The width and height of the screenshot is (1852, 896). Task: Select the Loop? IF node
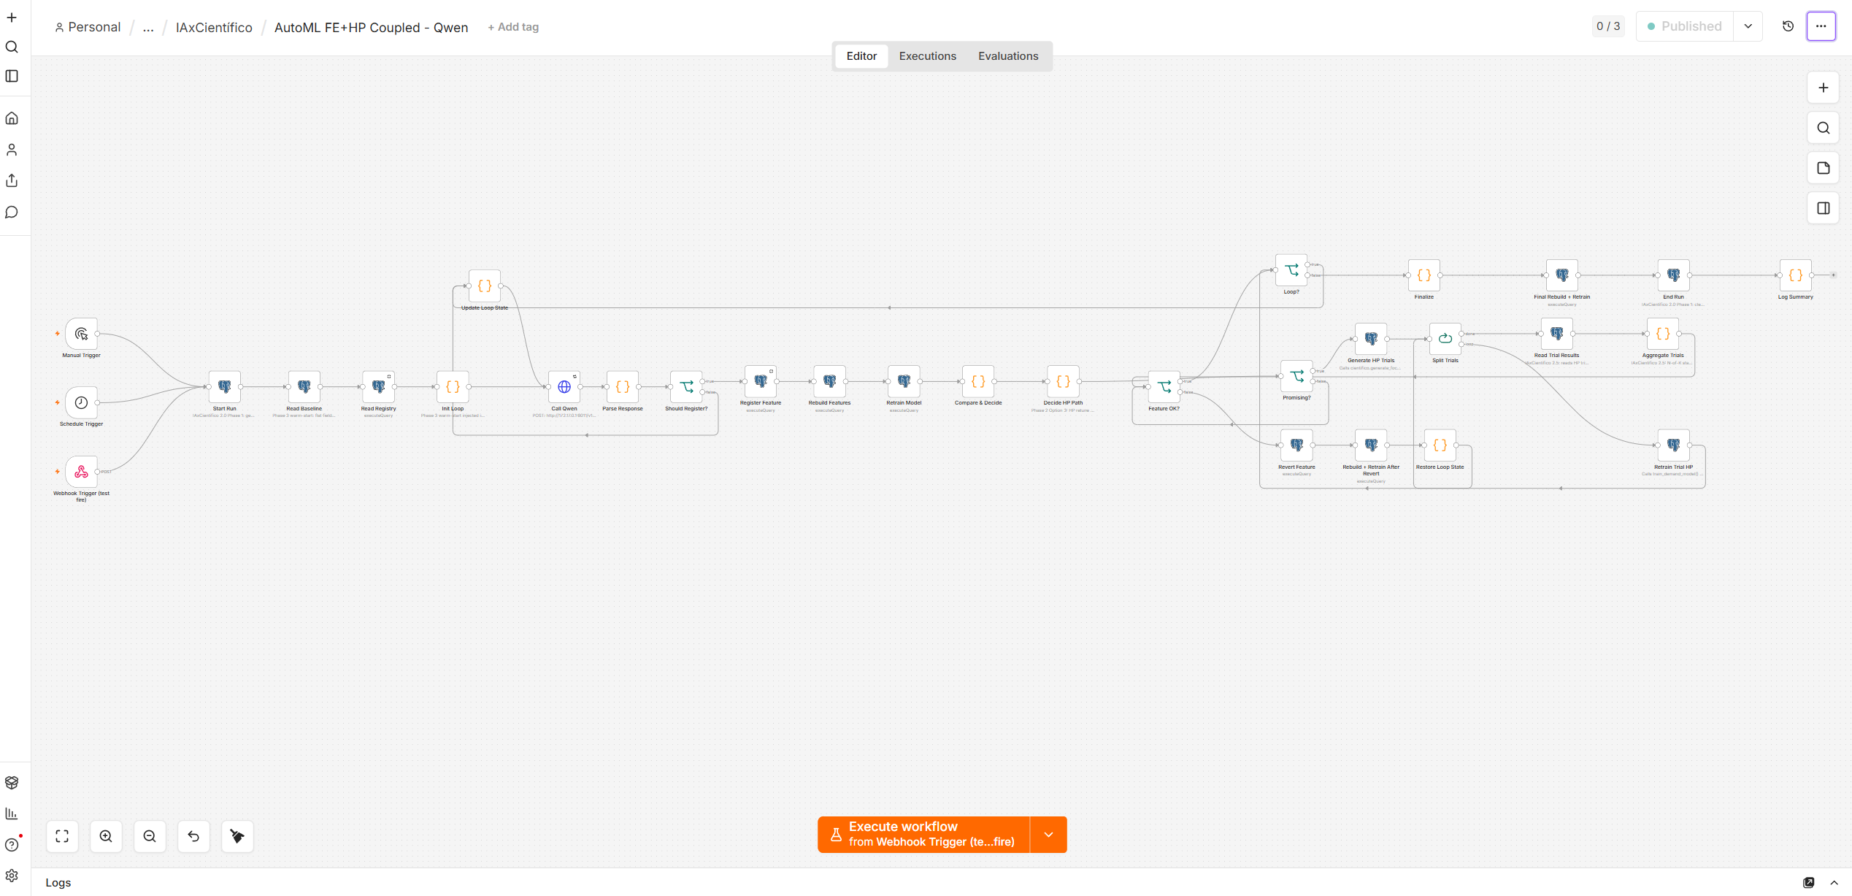click(1291, 270)
